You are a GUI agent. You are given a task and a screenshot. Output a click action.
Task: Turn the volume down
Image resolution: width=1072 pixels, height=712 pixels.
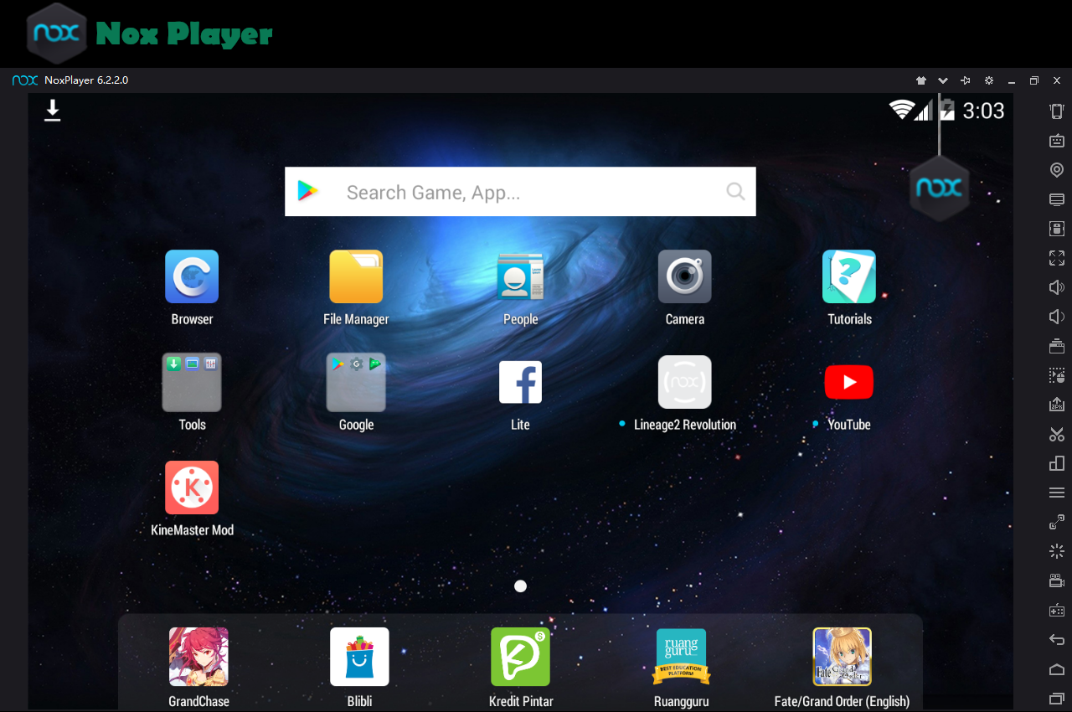(1057, 317)
